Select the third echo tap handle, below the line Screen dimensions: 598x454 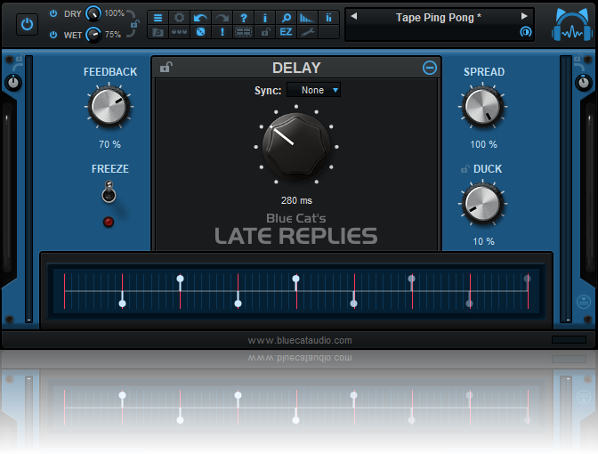(x=238, y=304)
